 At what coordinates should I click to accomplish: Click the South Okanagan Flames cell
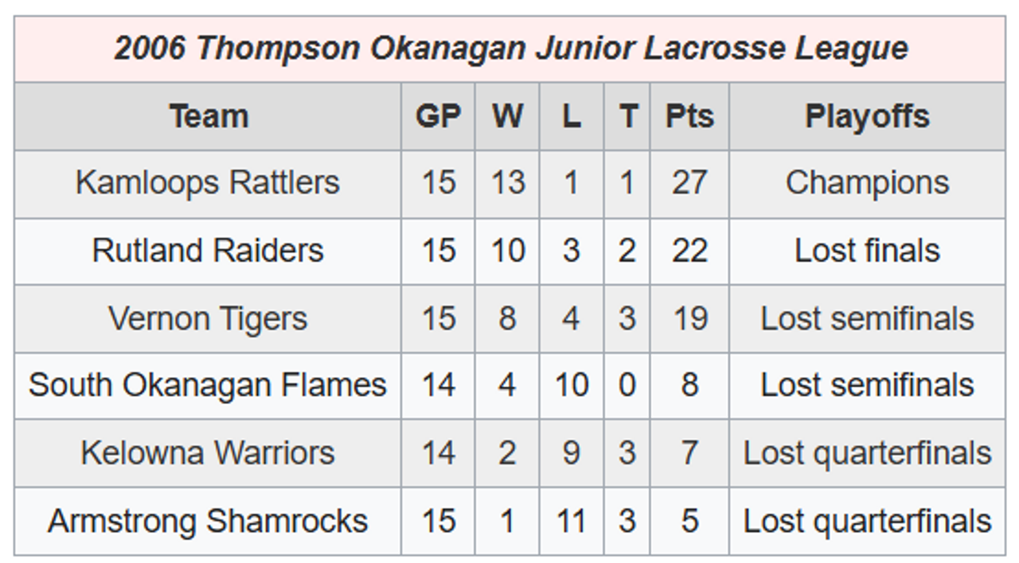point(208,386)
